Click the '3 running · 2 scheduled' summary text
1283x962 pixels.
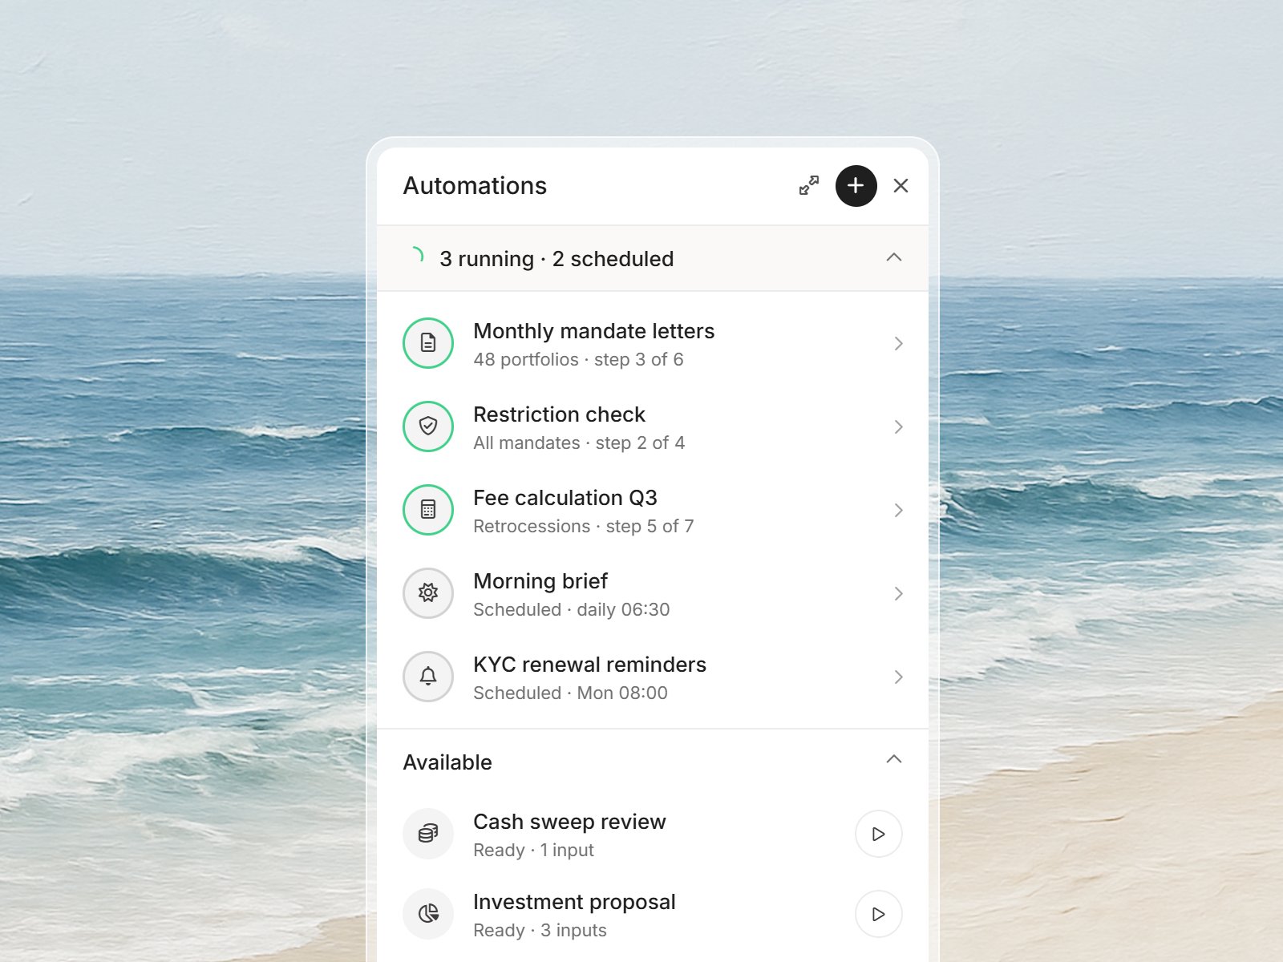click(557, 259)
